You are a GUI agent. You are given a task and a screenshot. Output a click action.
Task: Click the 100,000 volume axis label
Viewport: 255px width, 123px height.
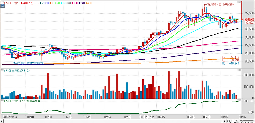pyautogui.click(x=249, y=87)
